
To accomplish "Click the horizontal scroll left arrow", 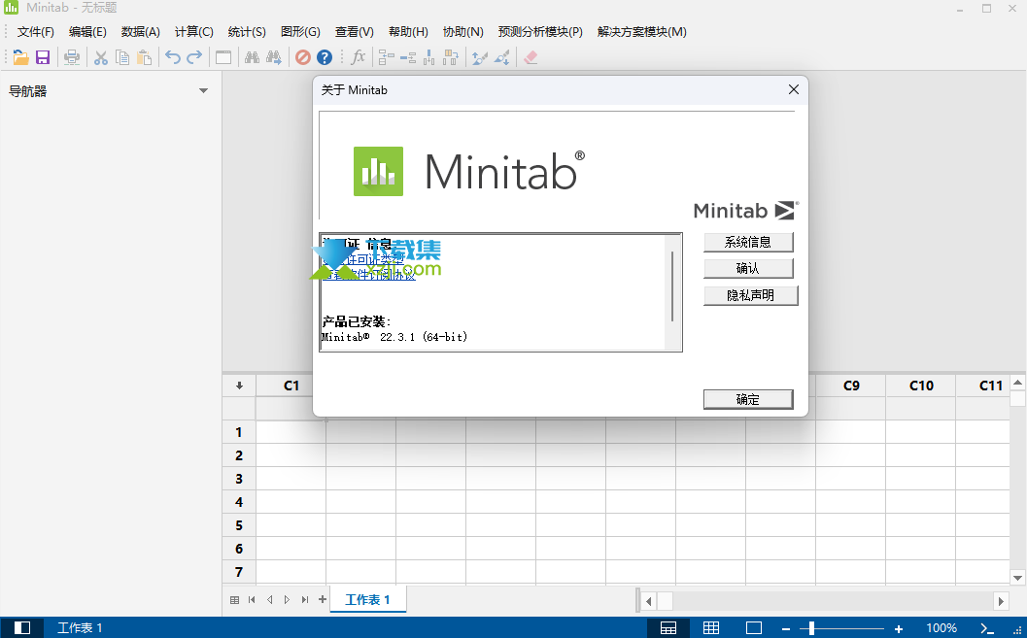I will point(648,601).
